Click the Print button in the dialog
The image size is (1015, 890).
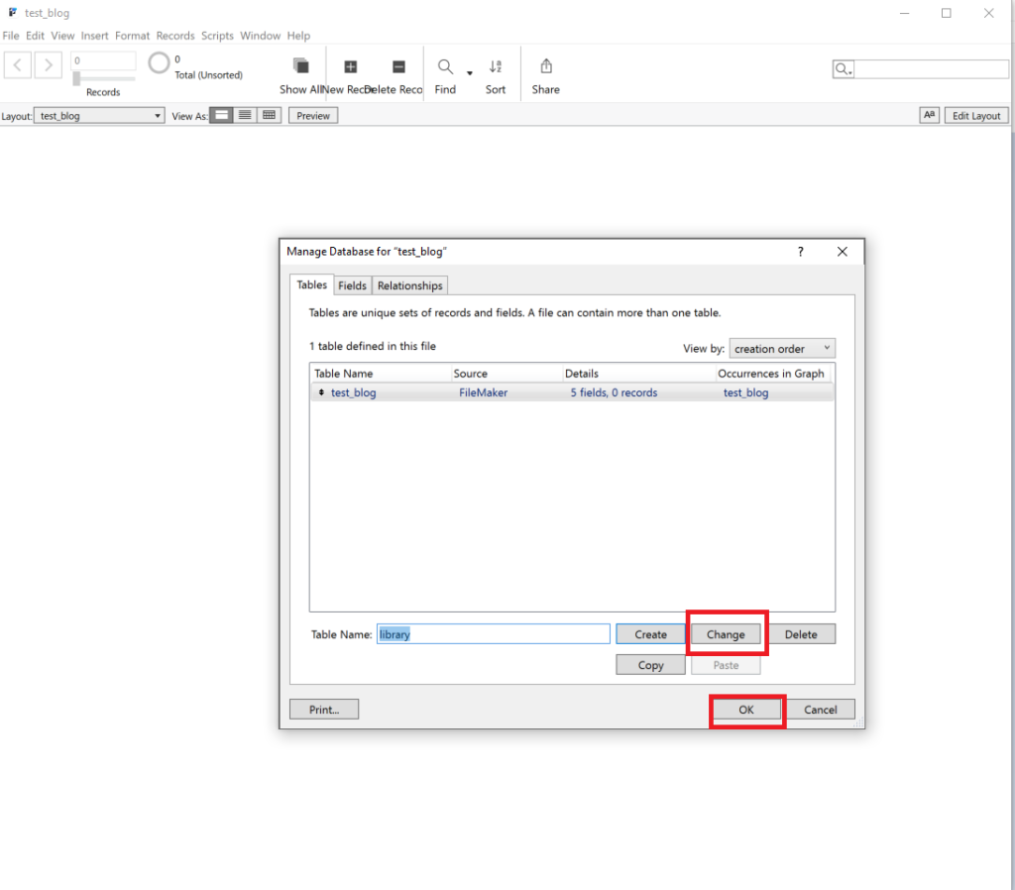click(x=324, y=709)
